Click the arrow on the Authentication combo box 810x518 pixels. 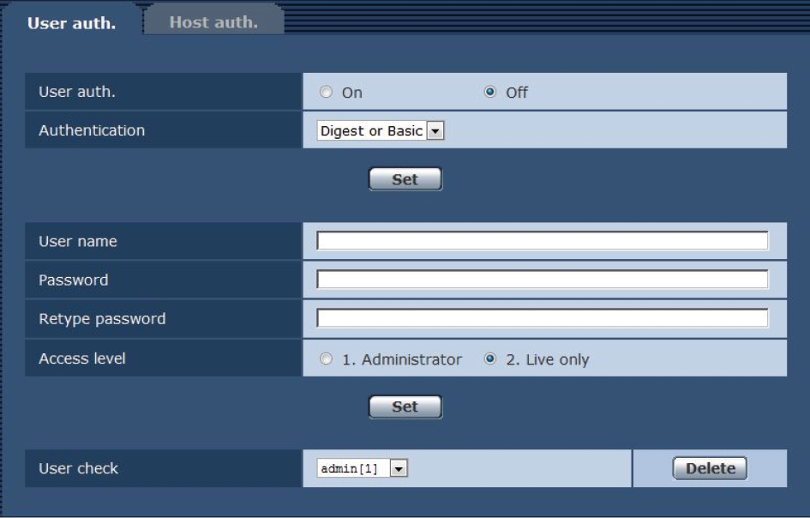click(435, 131)
